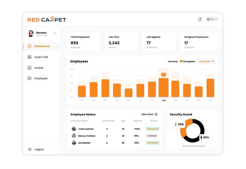Image resolution: width=246 pixels, height=169 pixels.
Task: Click the Logout link
Action: click(x=39, y=149)
